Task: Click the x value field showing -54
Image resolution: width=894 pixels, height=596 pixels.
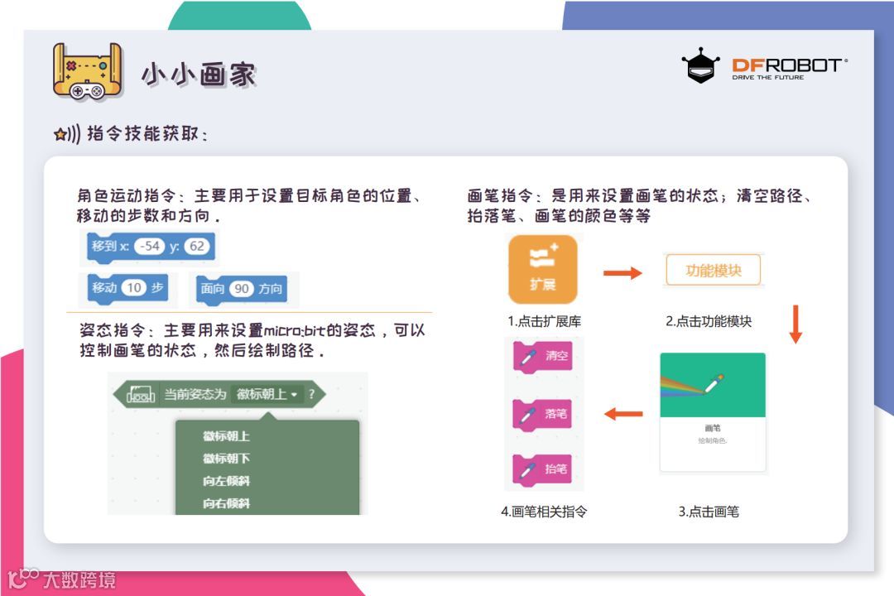Action: coord(150,247)
